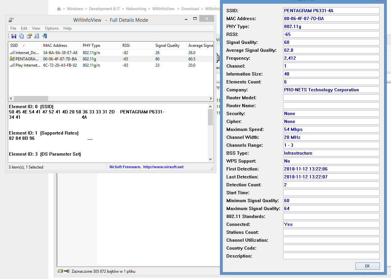The width and height of the screenshot is (391, 279).
Task: Click the Connected field showing Yes
Action: coord(331,224)
